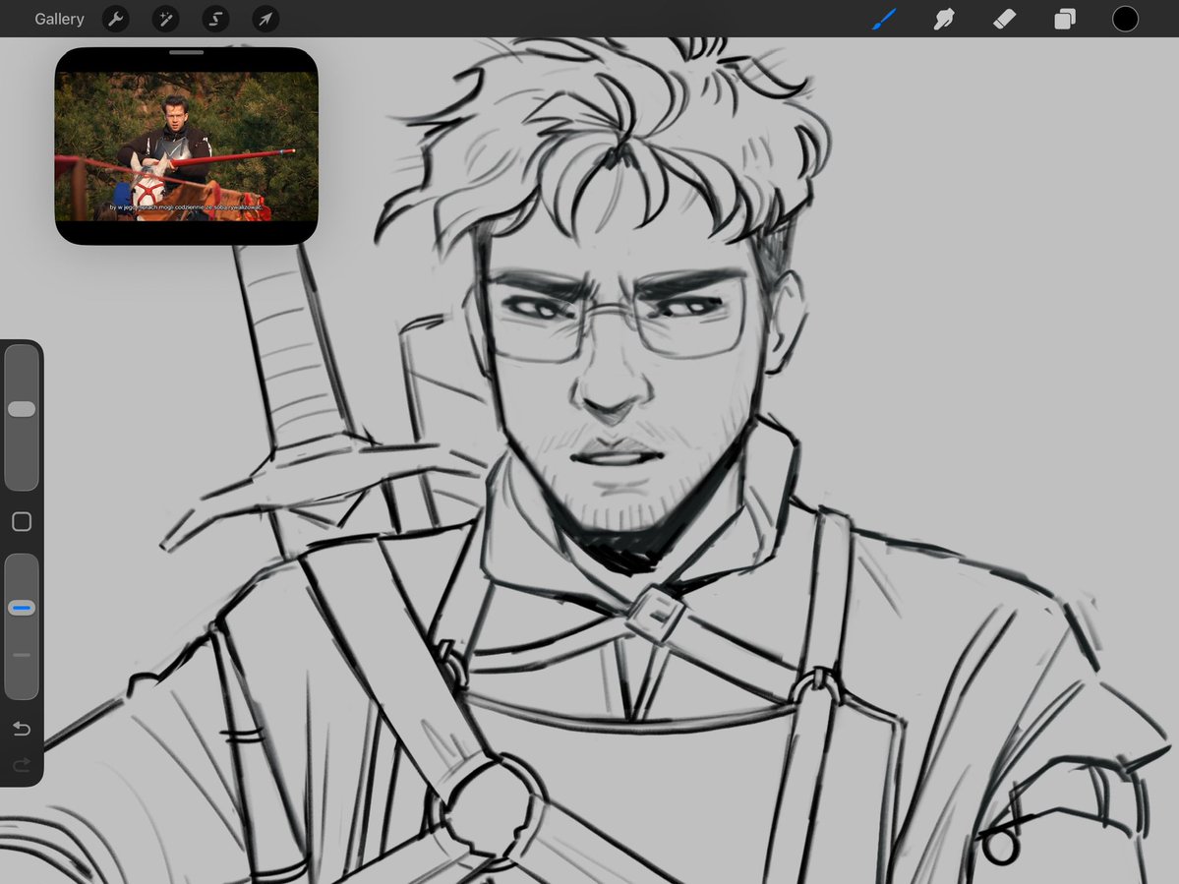Open the Selection tool
The image size is (1179, 884).
click(x=215, y=19)
